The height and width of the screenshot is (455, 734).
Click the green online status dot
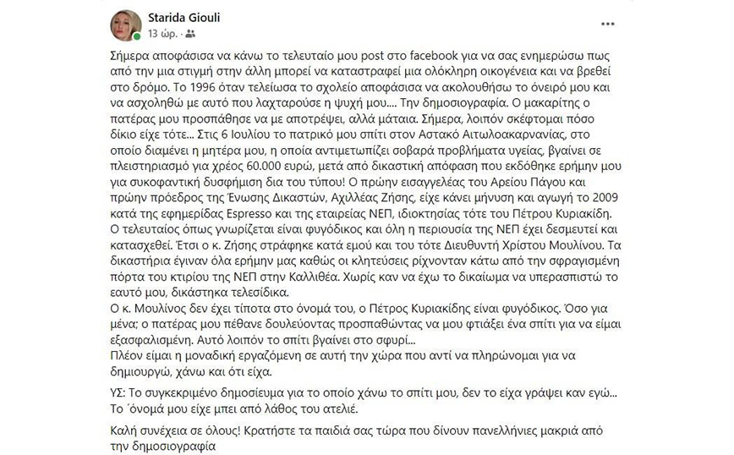[136, 36]
